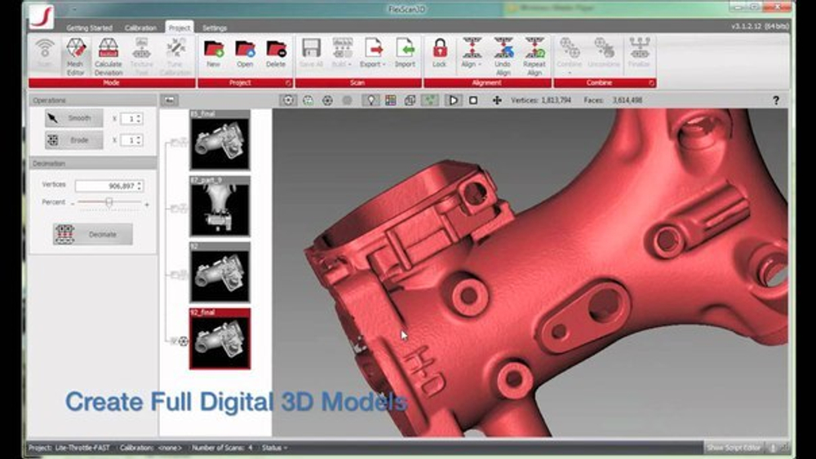Click the Number of Scans status entry

pyautogui.click(x=222, y=448)
